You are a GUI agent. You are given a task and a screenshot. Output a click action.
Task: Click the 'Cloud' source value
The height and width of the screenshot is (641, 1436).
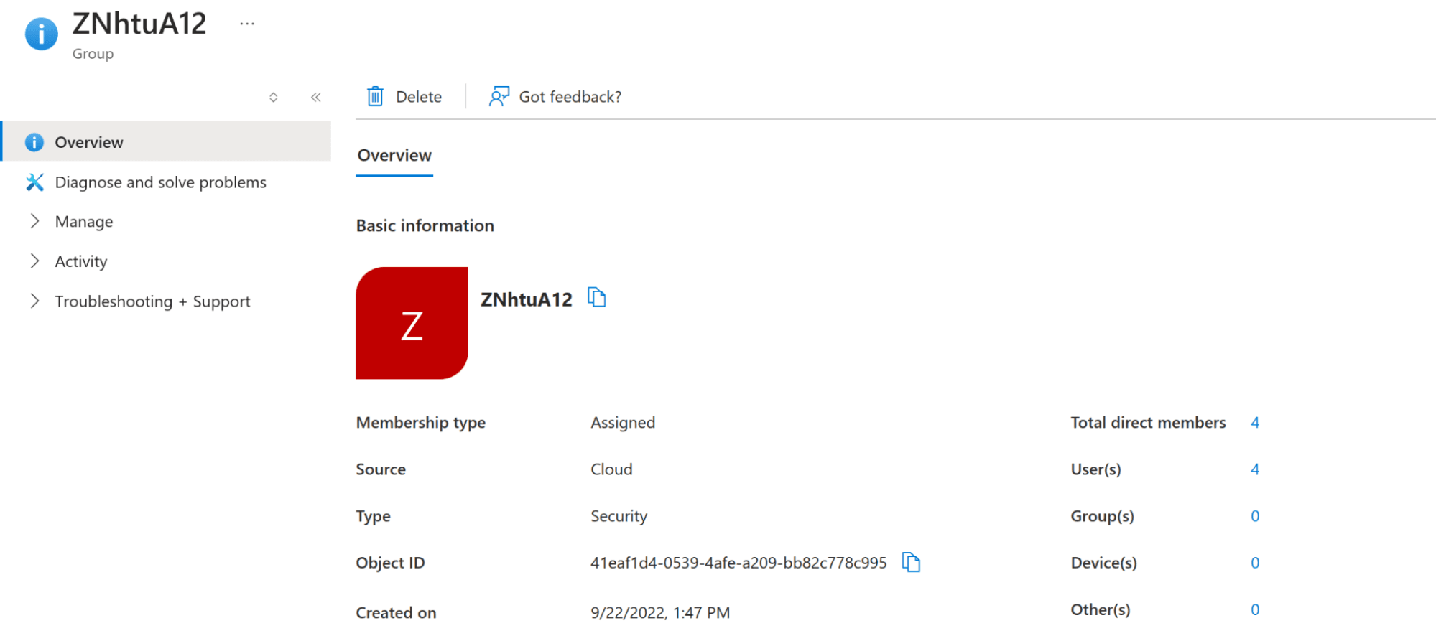611,469
